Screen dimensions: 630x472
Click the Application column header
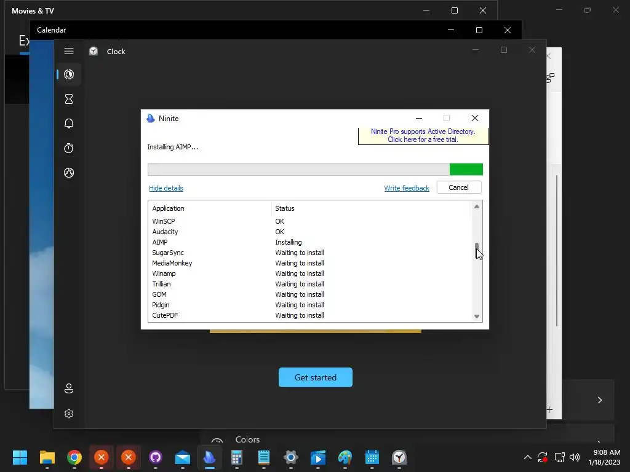pyautogui.click(x=210, y=208)
